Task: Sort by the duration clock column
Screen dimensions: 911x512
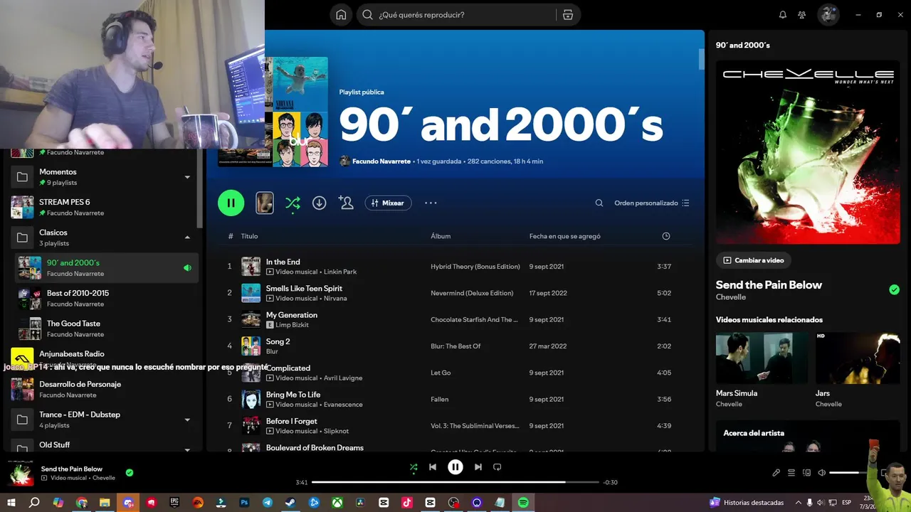Action: tap(666, 236)
